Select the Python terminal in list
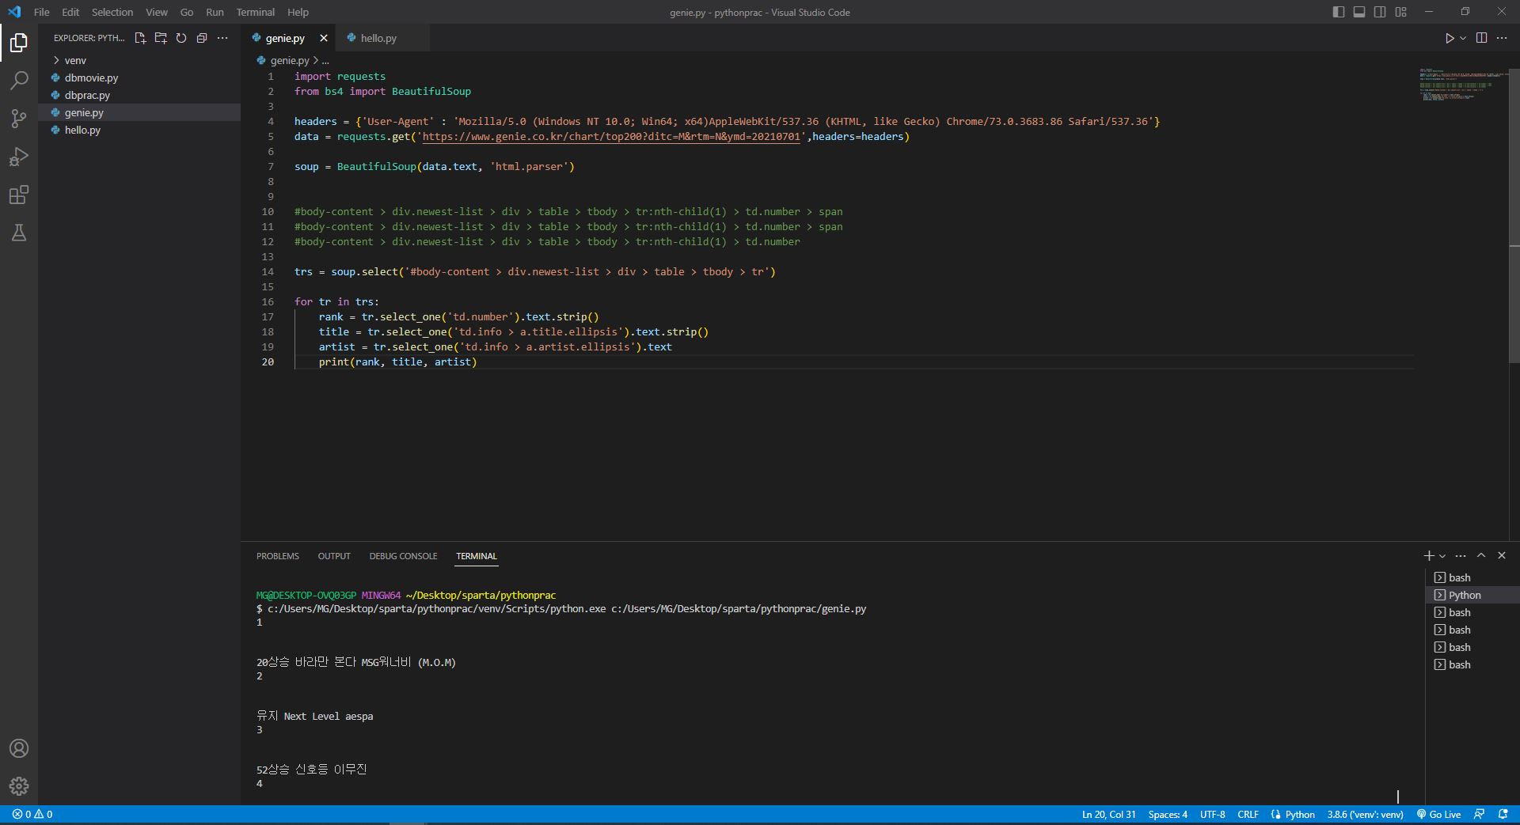 tap(1472, 595)
